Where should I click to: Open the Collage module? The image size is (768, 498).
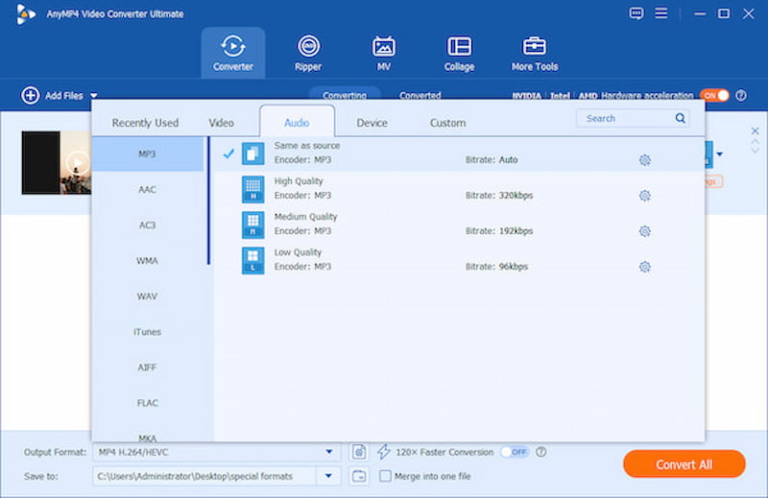pyautogui.click(x=459, y=53)
